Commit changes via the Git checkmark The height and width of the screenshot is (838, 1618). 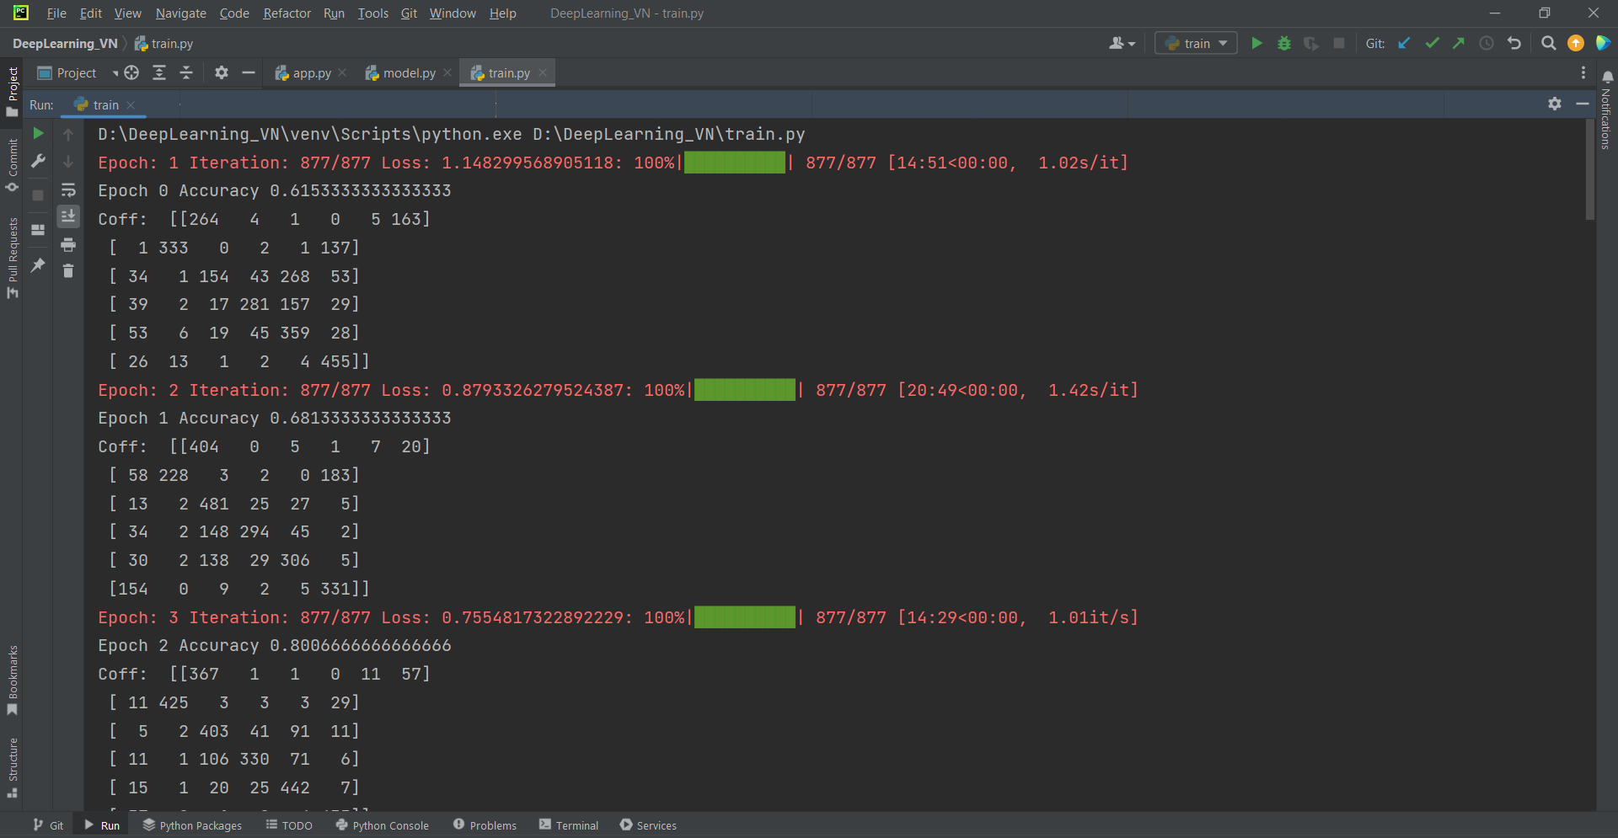pos(1433,43)
